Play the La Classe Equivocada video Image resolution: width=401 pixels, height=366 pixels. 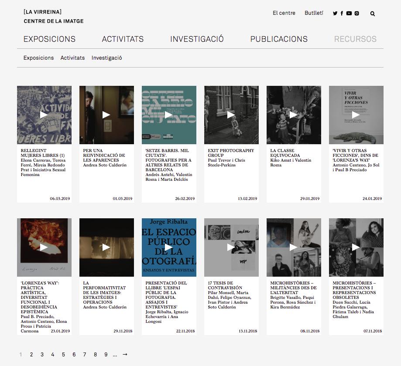(294, 115)
